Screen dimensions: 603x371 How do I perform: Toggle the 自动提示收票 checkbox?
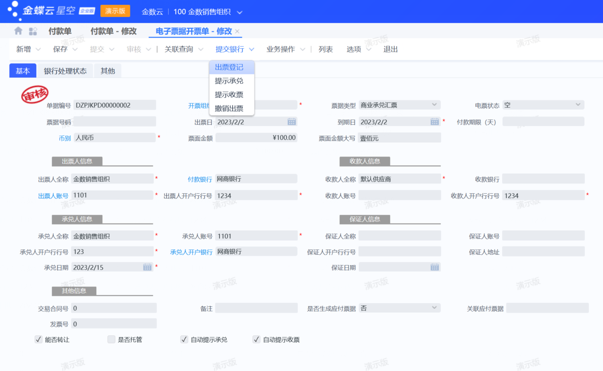(256, 339)
